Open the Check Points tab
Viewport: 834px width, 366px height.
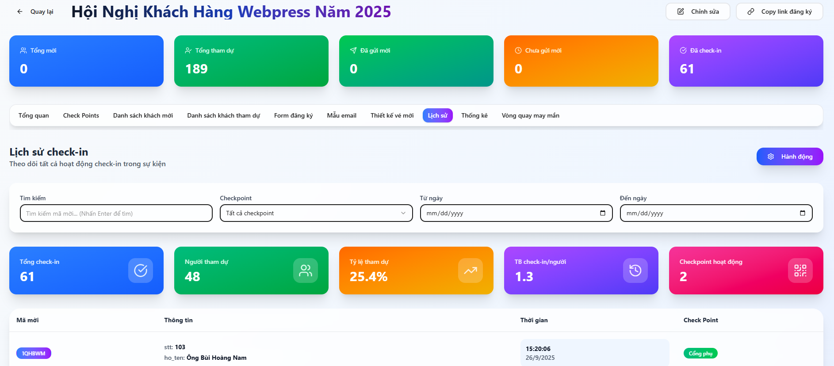click(x=81, y=115)
